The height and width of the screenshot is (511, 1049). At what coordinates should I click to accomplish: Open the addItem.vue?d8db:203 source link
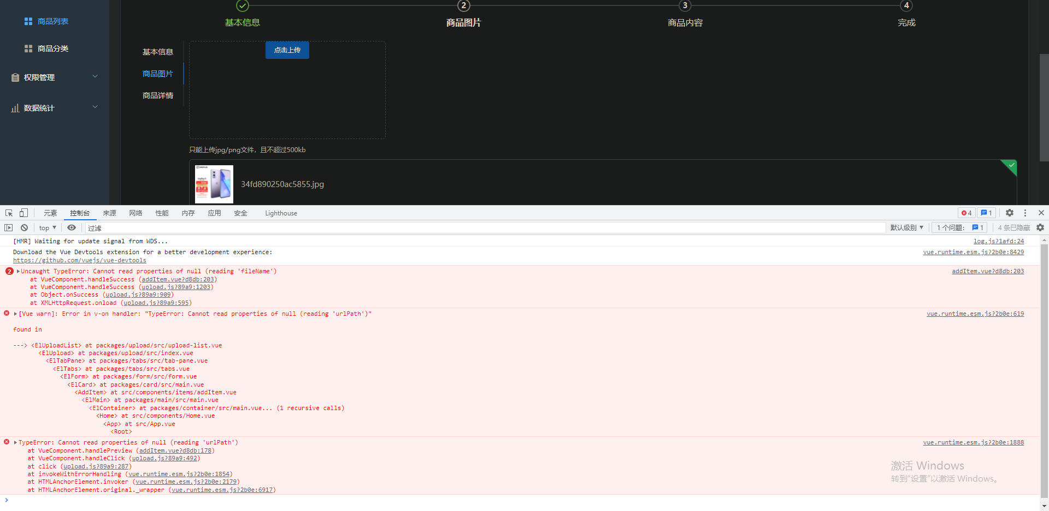(x=987, y=271)
